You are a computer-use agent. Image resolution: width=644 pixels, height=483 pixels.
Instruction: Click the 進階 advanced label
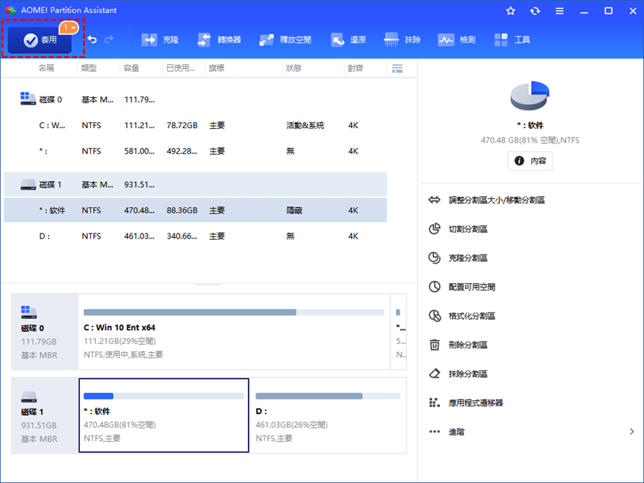tap(457, 432)
